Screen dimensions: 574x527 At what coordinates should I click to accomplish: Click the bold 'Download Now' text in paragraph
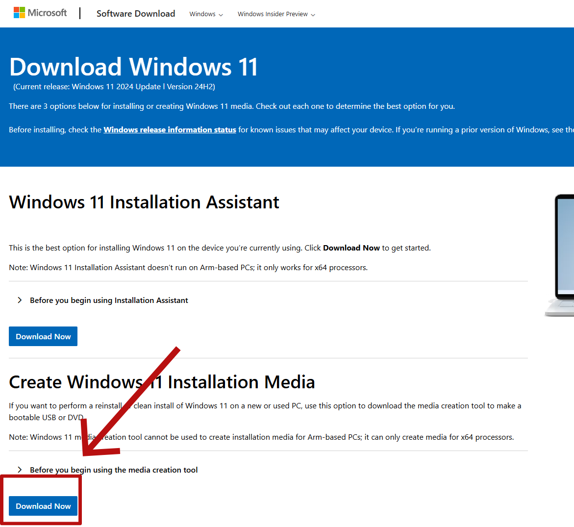(x=351, y=248)
